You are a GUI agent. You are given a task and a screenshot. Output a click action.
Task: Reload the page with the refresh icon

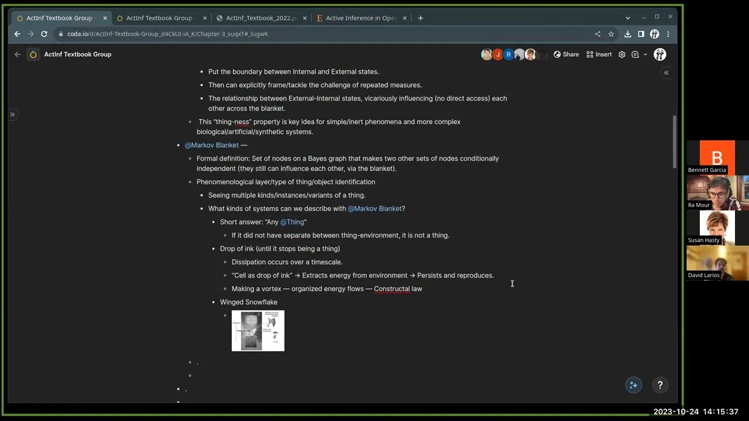click(x=44, y=34)
